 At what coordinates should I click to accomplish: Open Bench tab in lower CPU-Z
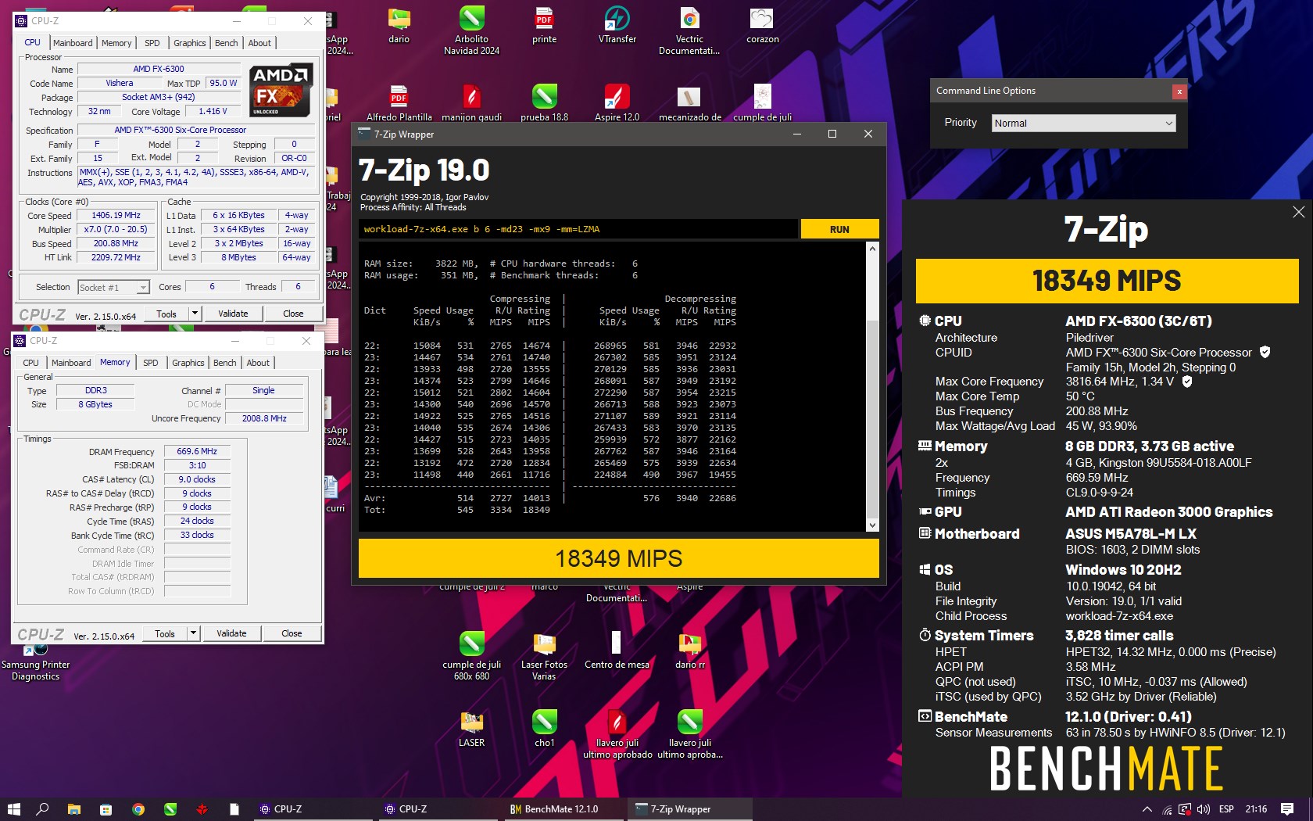(225, 363)
